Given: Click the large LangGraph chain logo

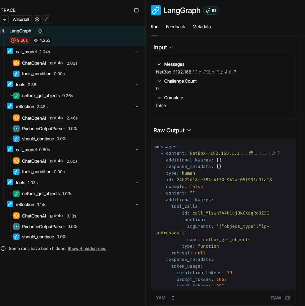Looking at the screenshot, I should tap(156, 10).
